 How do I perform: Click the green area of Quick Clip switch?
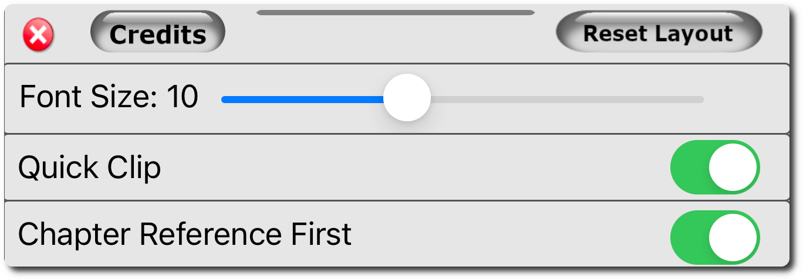(688, 168)
